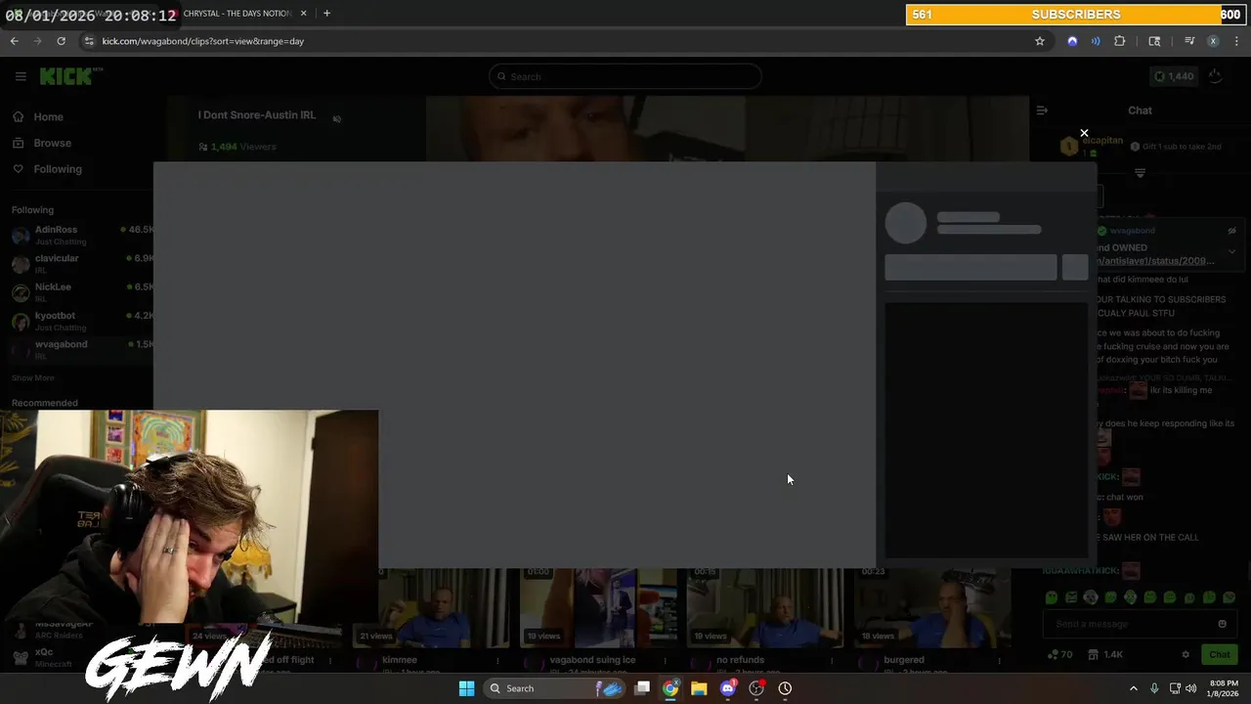Screen dimensions: 1251x704
Task: Open Windows Start menu
Action: [x=466, y=688]
